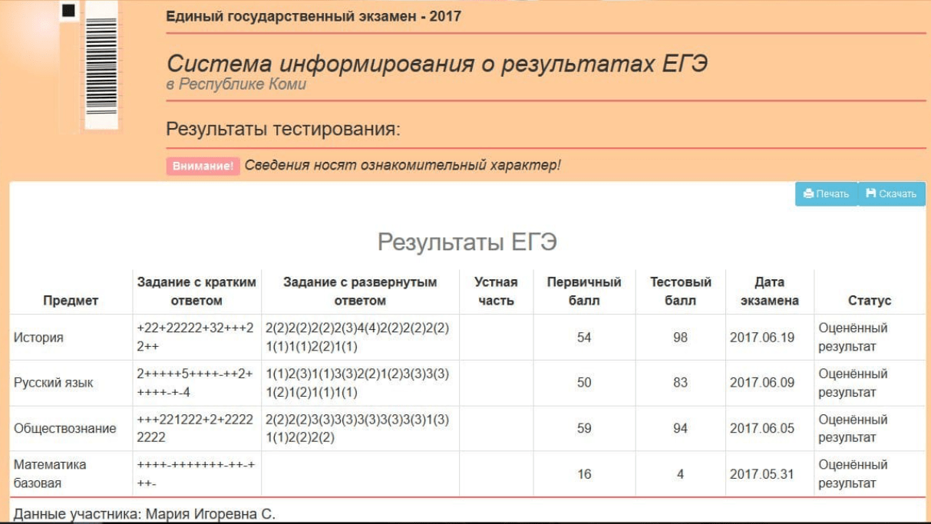
Task: Click the 'Результаты ЕГЭ' table title
Action: [x=467, y=242]
